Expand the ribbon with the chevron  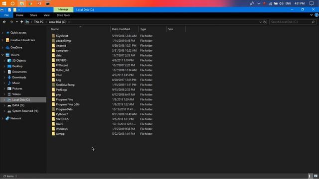click(311, 15)
